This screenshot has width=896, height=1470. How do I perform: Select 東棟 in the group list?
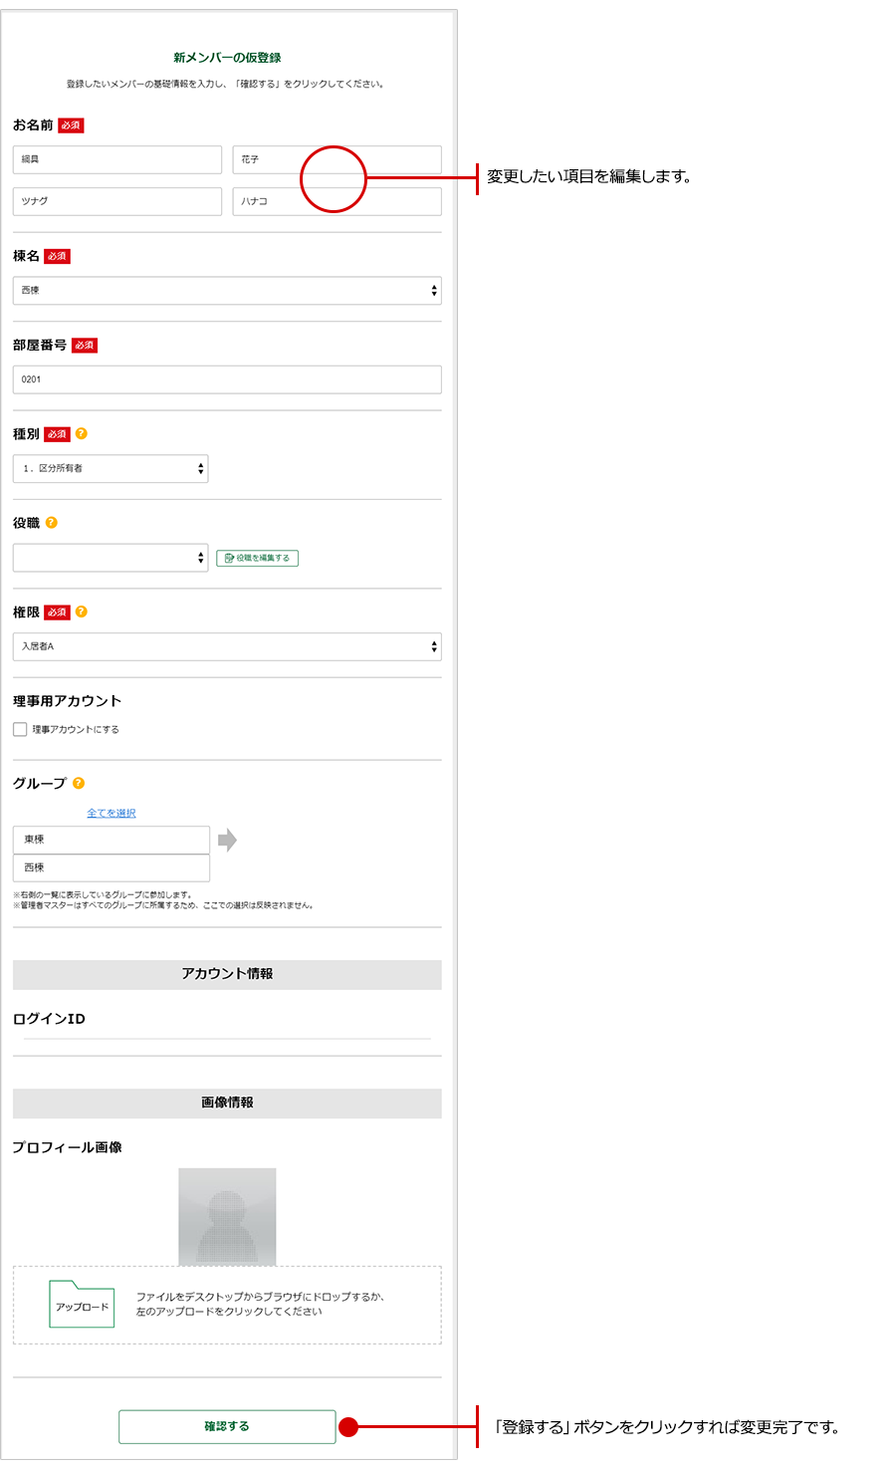tap(112, 840)
